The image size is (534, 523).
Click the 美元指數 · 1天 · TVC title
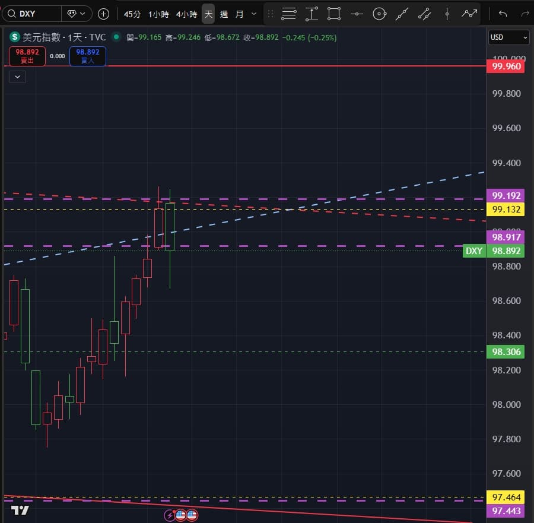[x=64, y=37]
